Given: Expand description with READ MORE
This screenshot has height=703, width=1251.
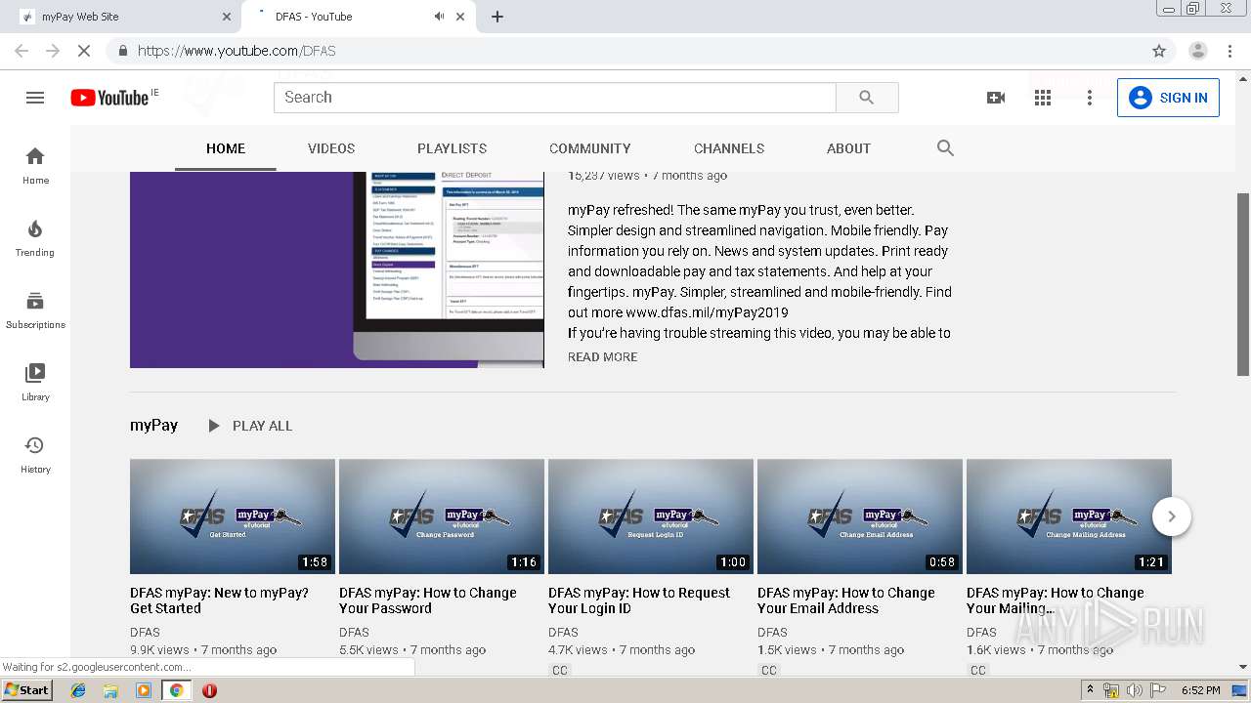Looking at the screenshot, I should pos(602,357).
